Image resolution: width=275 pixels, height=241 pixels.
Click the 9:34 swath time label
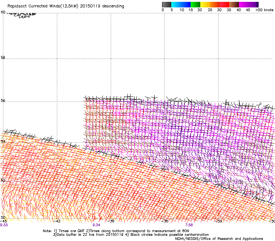pos(97,225)
